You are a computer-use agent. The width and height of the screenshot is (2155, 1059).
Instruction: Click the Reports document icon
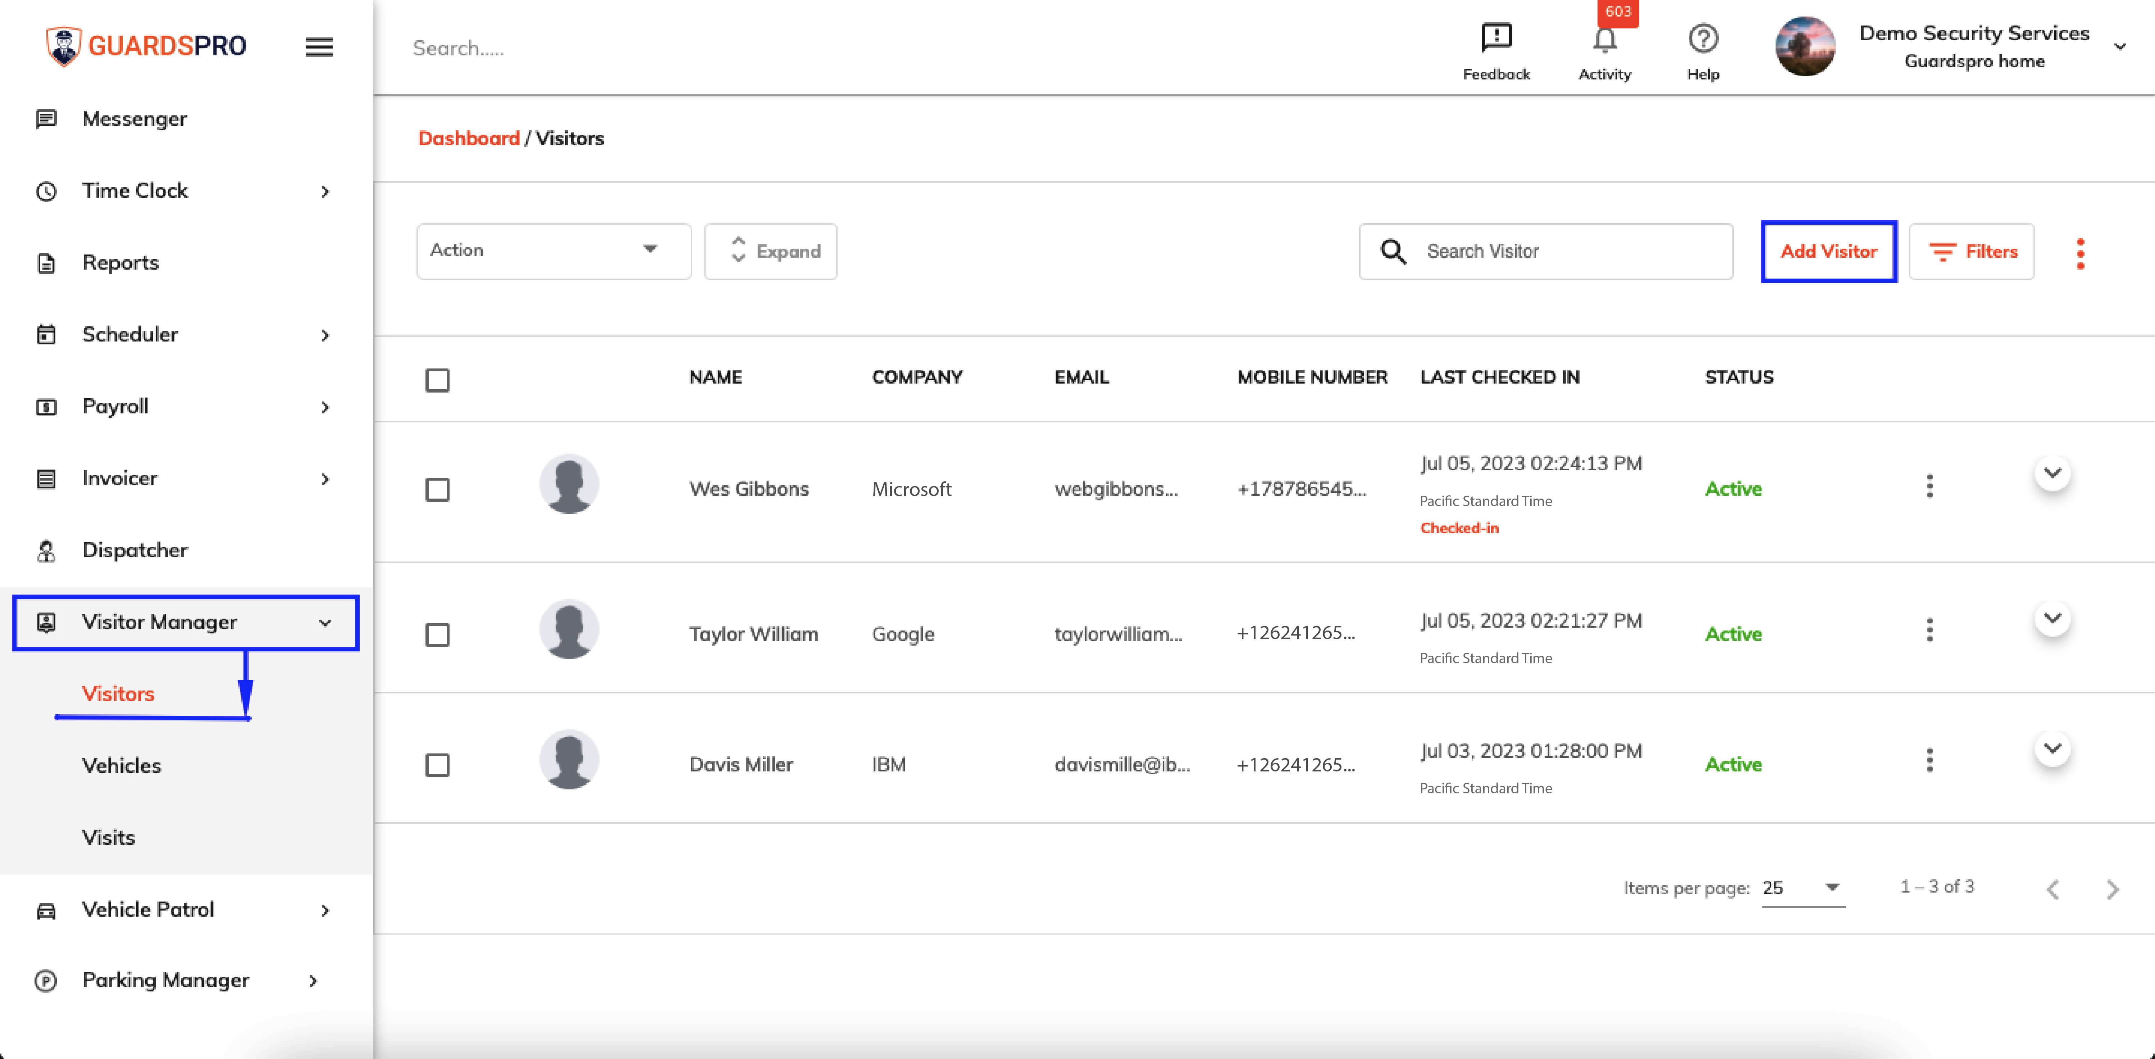pyautogui.click(x=46, y=263)
